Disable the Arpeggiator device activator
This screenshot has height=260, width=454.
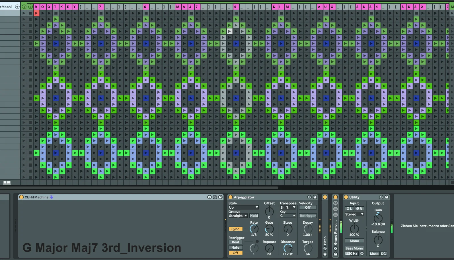(x=231, y=197)
